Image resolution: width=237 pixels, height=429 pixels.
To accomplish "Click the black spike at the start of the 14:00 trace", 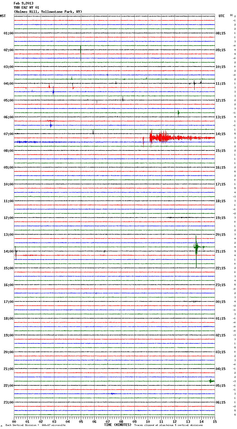I will tap(16, 253).
